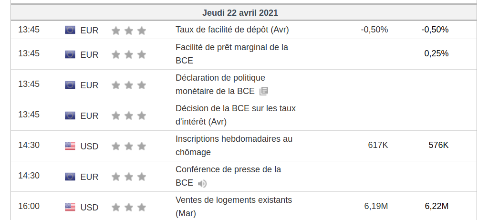Open Ventes de logements existants (Mar) event
The height and width of the screenshot is (220, 478).
tap(233, 200)
